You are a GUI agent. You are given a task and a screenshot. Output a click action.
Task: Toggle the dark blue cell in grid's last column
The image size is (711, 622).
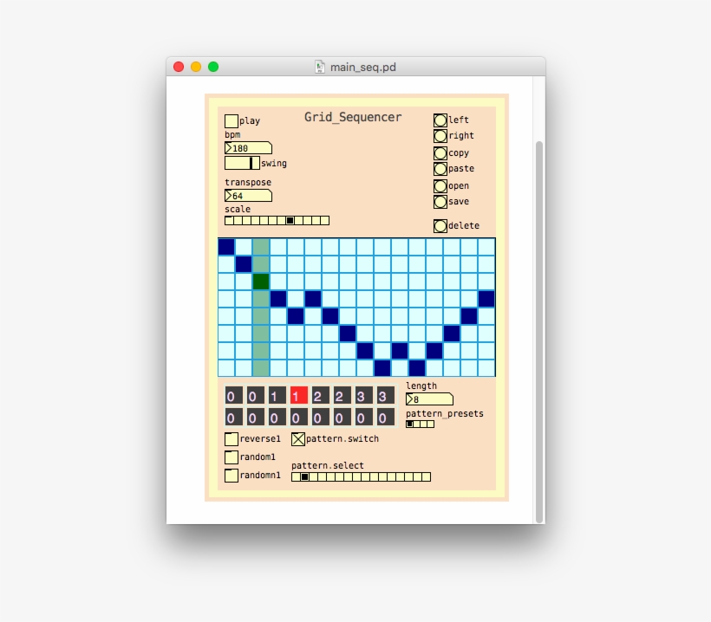(486, 299)
